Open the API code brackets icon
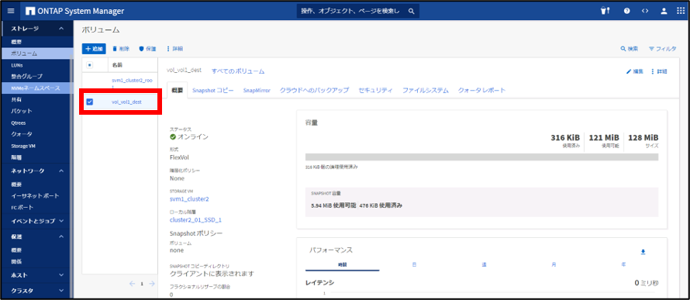The image size is (690, 300). pos(645,11)
